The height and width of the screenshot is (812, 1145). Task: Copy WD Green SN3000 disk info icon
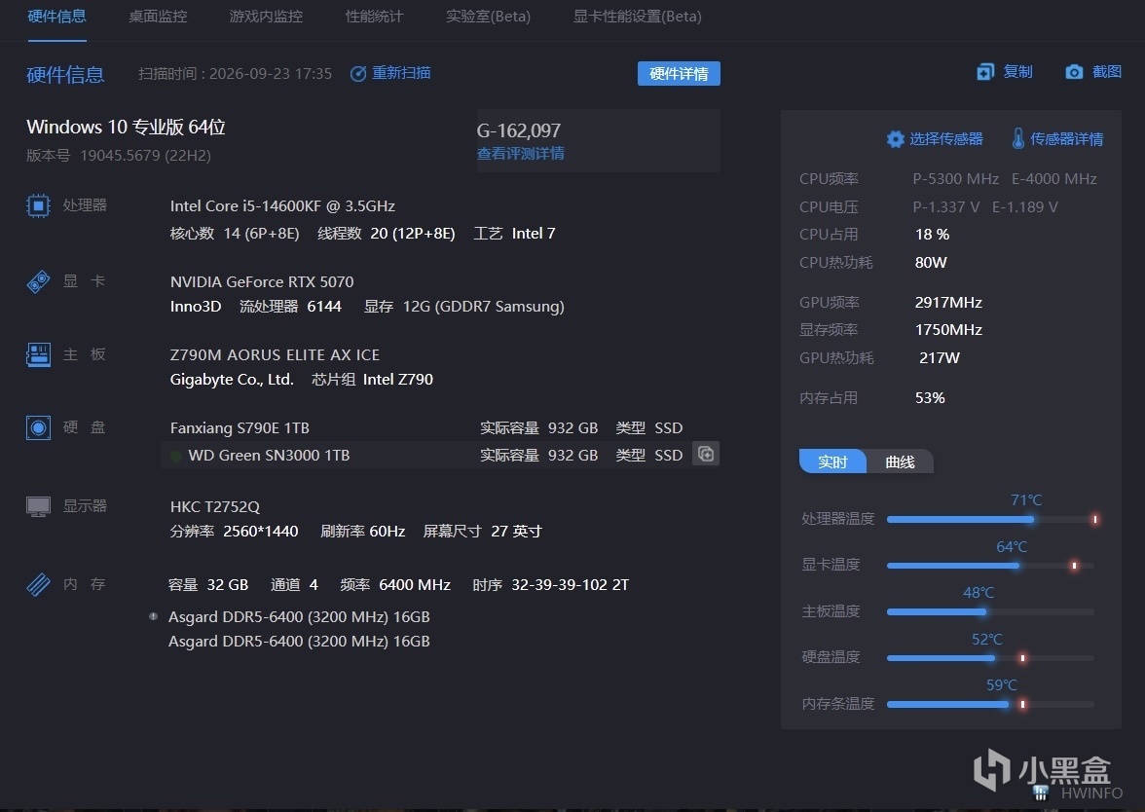[x=705, y=454]
